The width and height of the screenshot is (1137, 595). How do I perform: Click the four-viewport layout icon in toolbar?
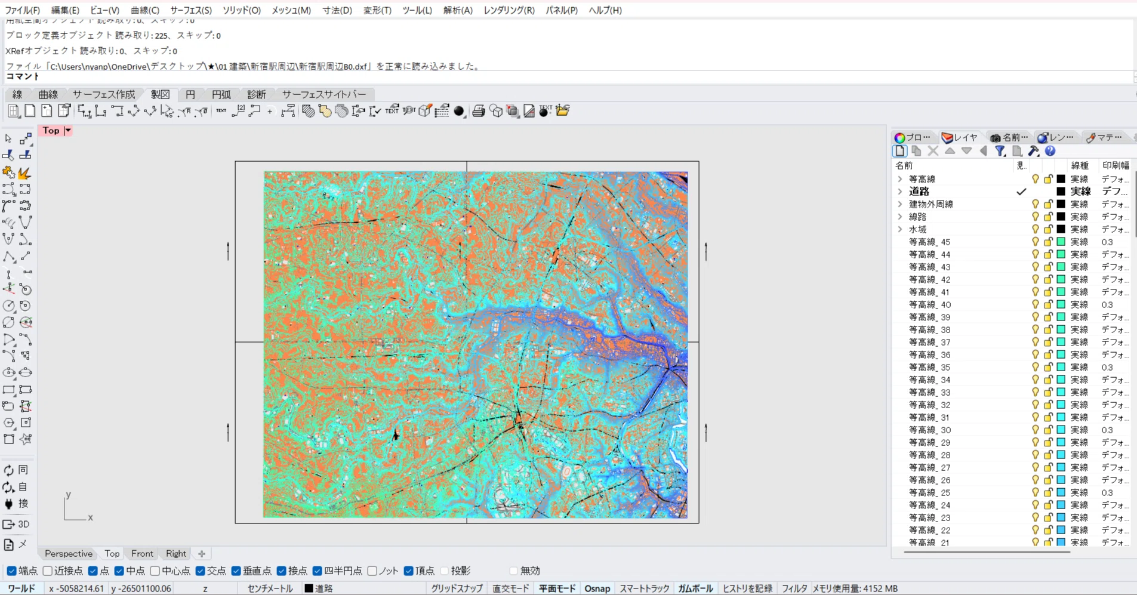pyautogui.click(x=13, y=111)
